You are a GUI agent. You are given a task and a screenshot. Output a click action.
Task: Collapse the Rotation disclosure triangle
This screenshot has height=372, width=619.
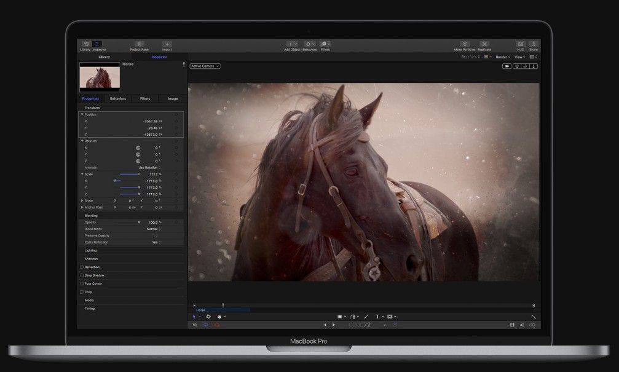click(82, 141)
